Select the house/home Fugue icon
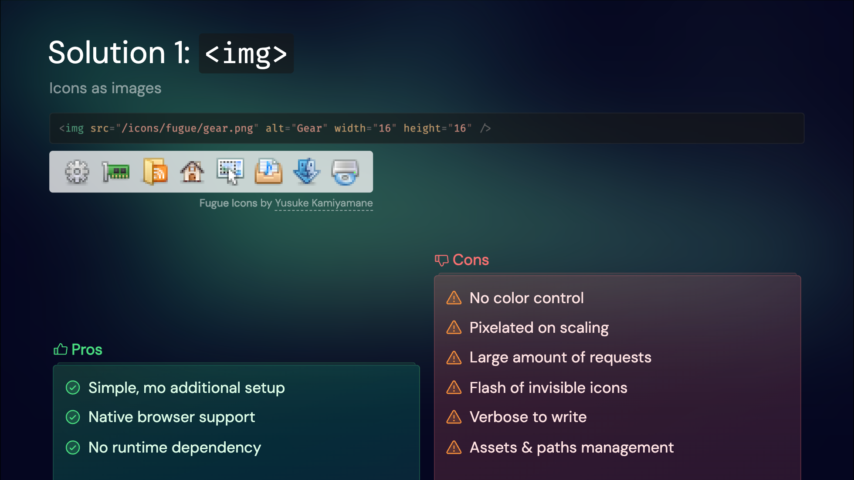The image size is (854, 480). pyautogui.click(x=191, y=171)
